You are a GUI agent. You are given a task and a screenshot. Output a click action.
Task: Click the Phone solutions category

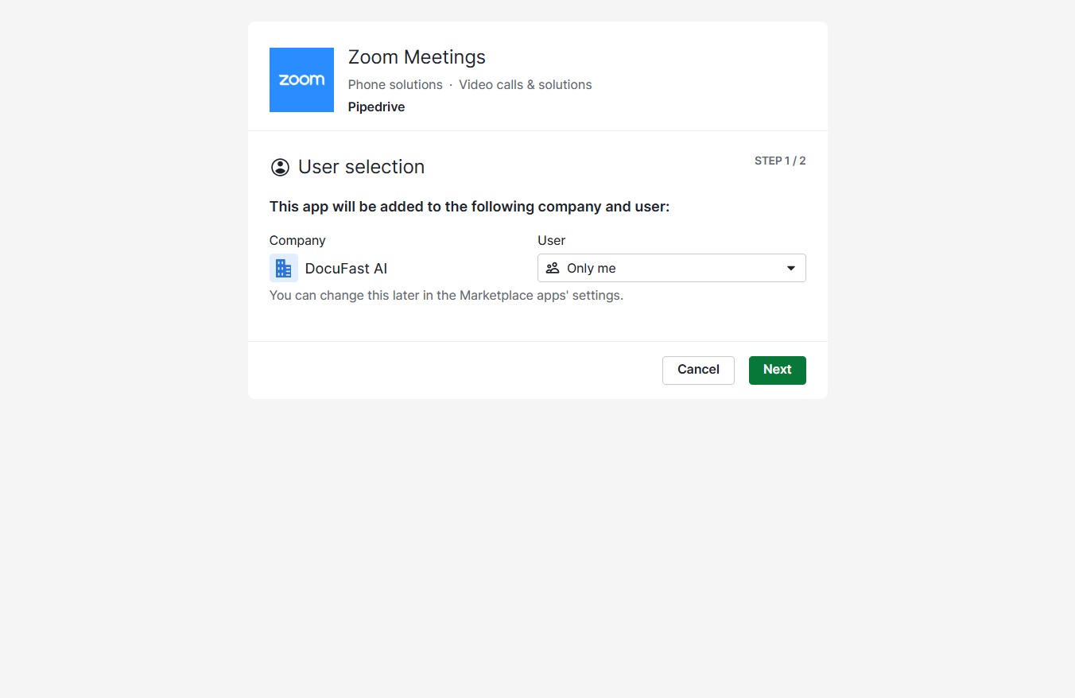395,84
